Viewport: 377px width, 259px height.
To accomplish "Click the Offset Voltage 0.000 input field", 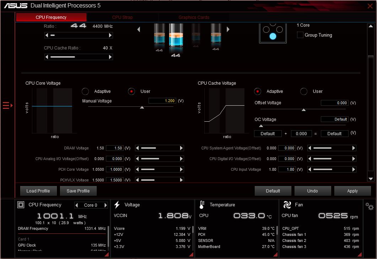I will (334, 103).
